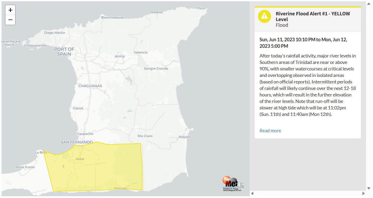Click the Point Fortin map label
373x198 pixels.
(x=25, y=167)
